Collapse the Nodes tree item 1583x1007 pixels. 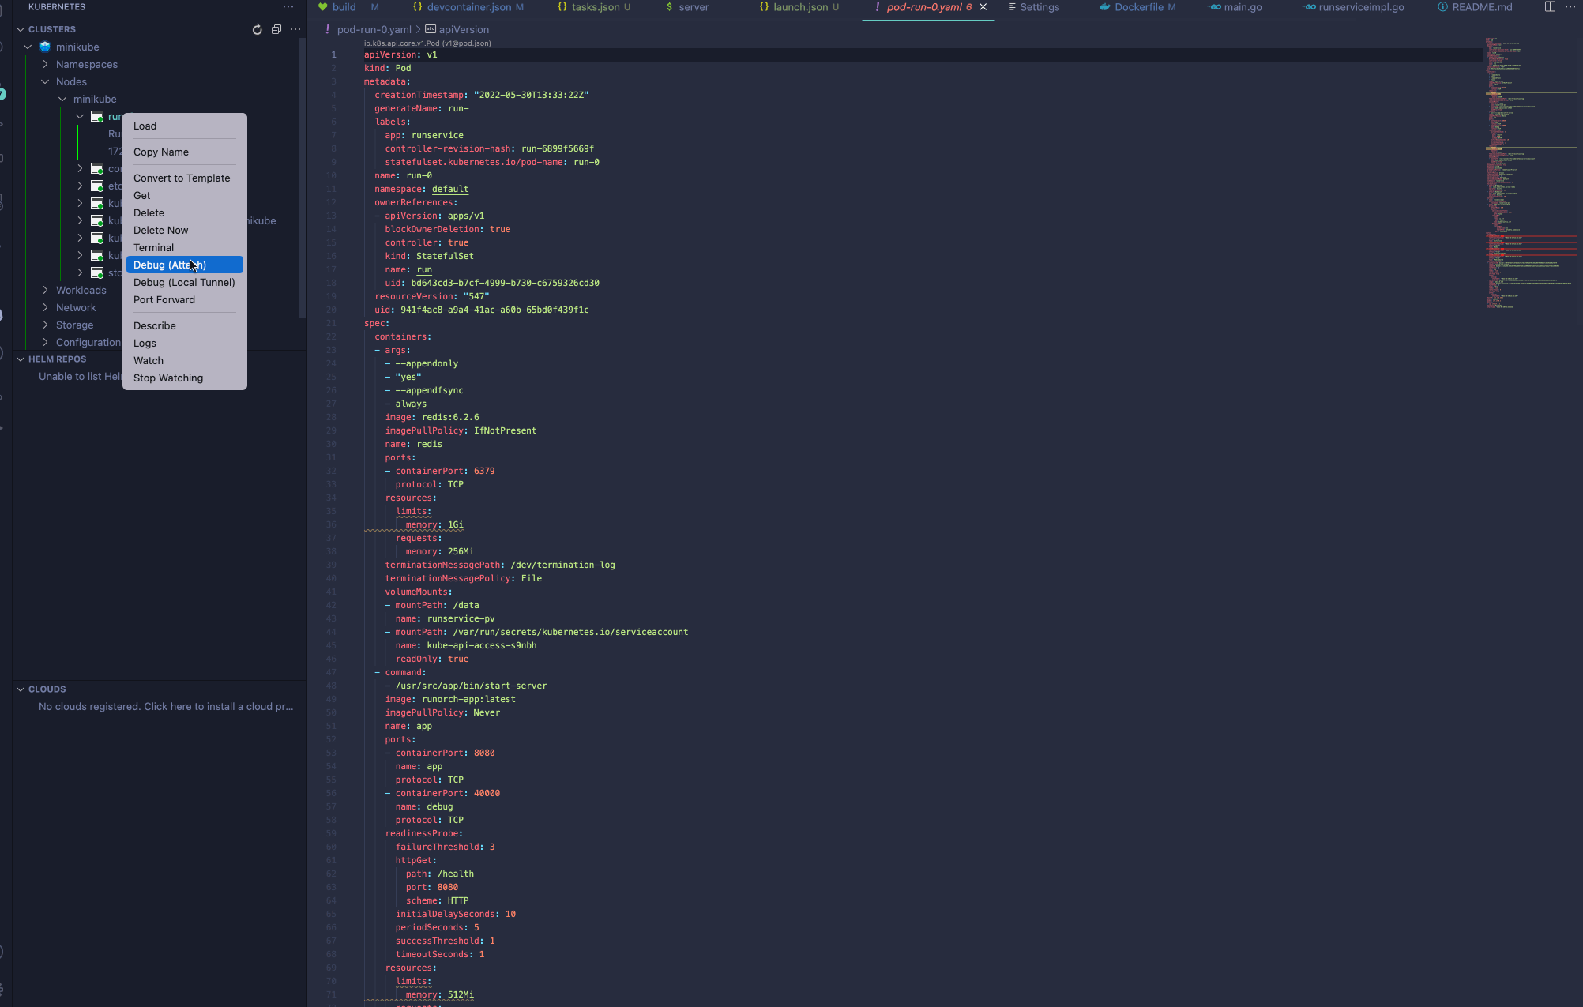[46, 81]
